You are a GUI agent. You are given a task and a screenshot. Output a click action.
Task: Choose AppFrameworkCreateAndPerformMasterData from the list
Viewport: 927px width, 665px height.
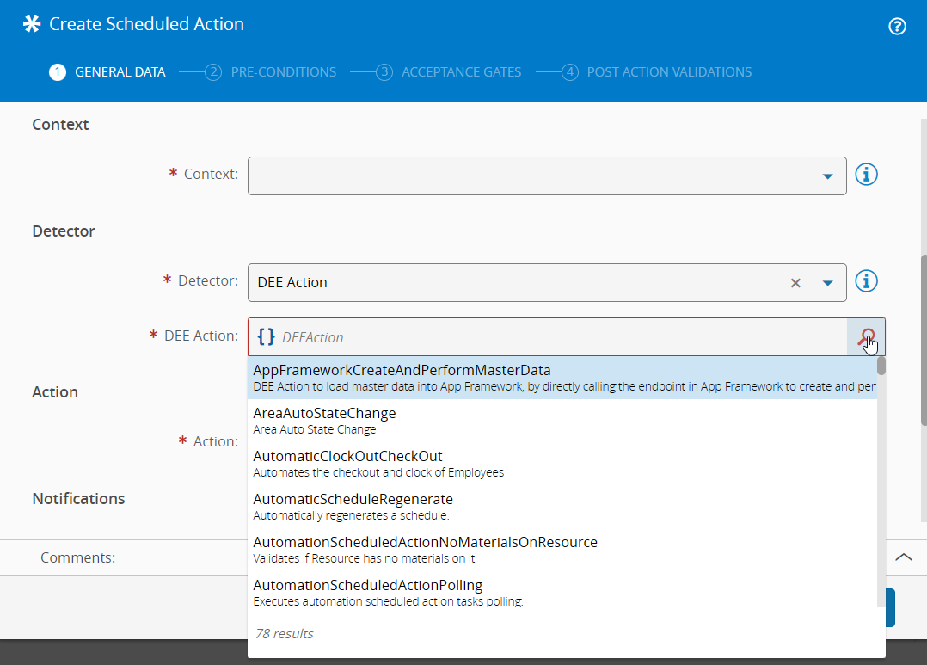(402, 371)
